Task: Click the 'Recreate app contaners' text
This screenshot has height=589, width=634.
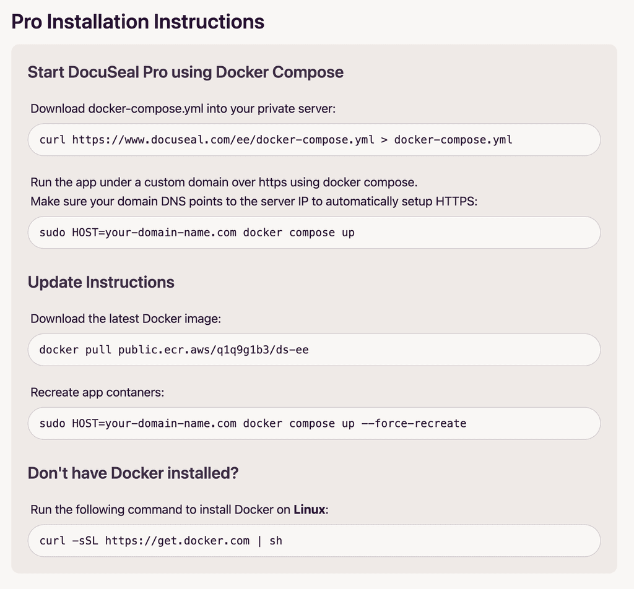Action: [97, 392]
